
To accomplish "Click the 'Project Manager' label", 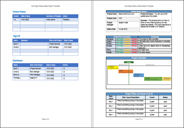I will [x=110, y=24].
